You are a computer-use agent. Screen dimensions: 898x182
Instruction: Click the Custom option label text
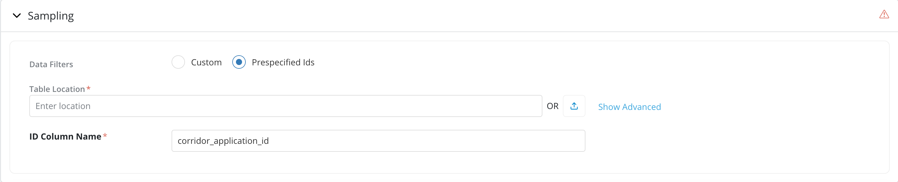click(206, 62)
